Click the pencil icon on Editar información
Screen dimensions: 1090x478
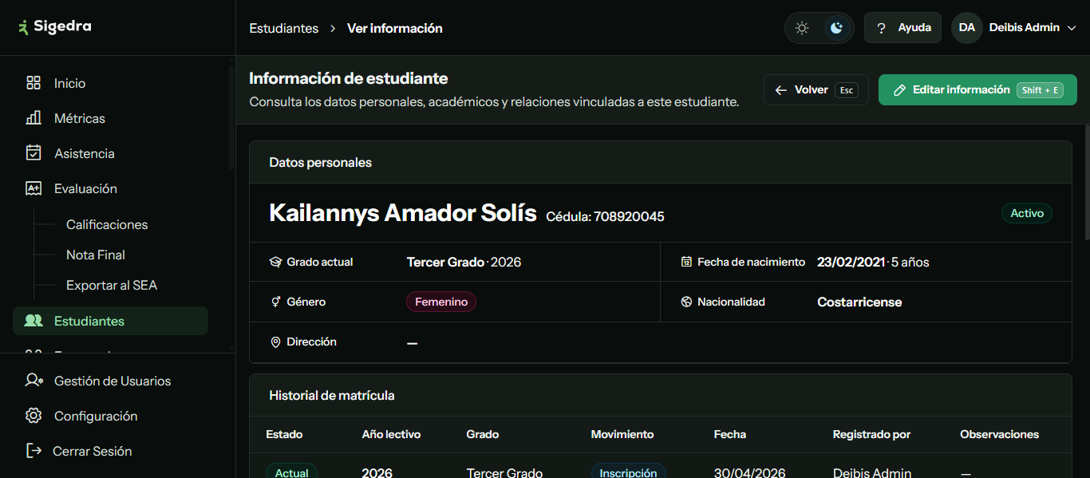coord(899,90)
